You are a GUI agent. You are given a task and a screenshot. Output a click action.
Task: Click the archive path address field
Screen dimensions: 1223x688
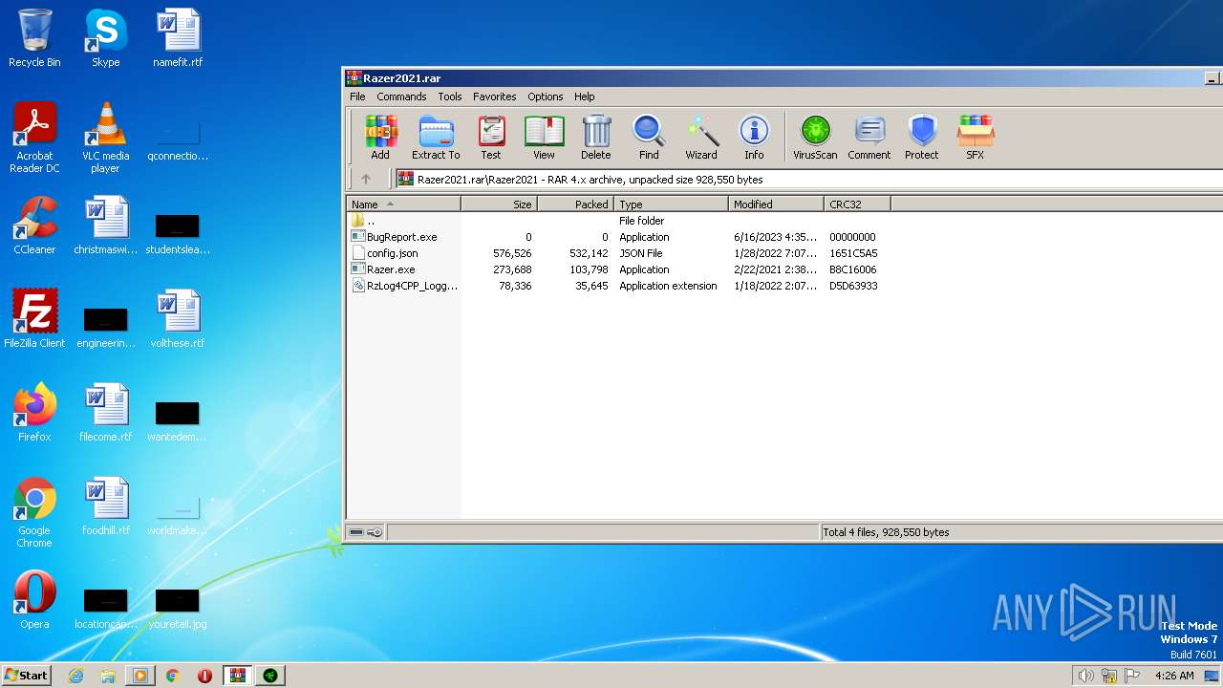pyautogui.click(x=808, y=179)
